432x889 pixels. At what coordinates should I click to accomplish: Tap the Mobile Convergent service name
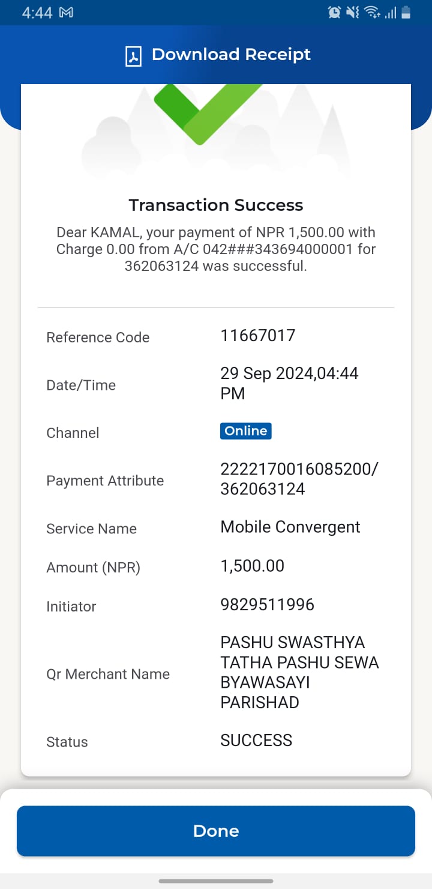[290, 527]
